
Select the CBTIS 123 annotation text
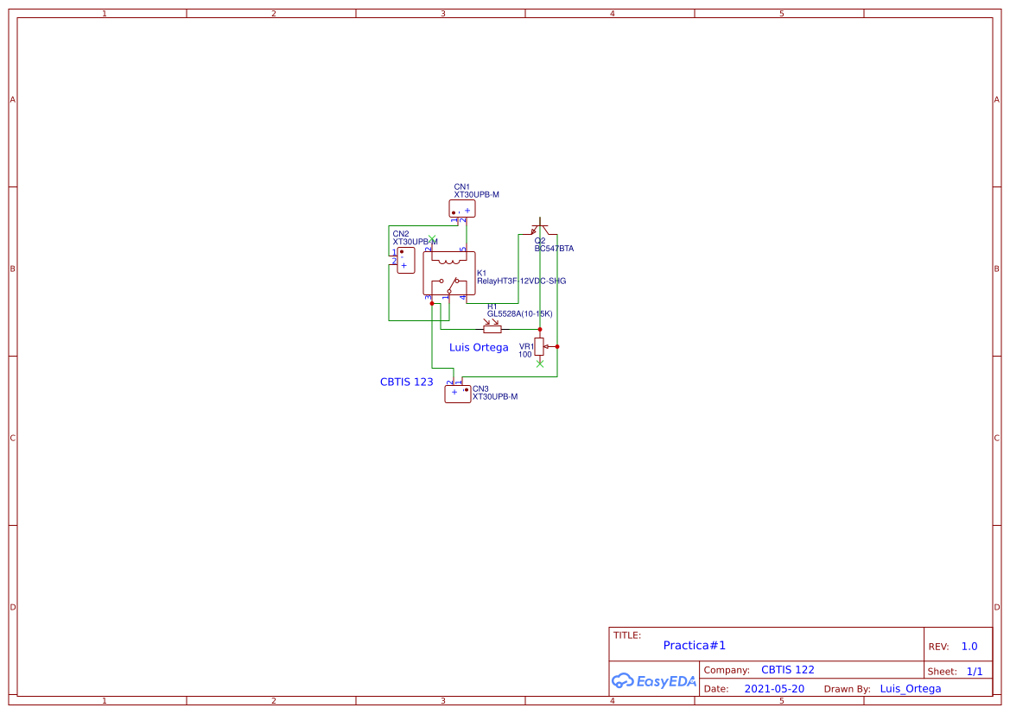click(407, 382)
